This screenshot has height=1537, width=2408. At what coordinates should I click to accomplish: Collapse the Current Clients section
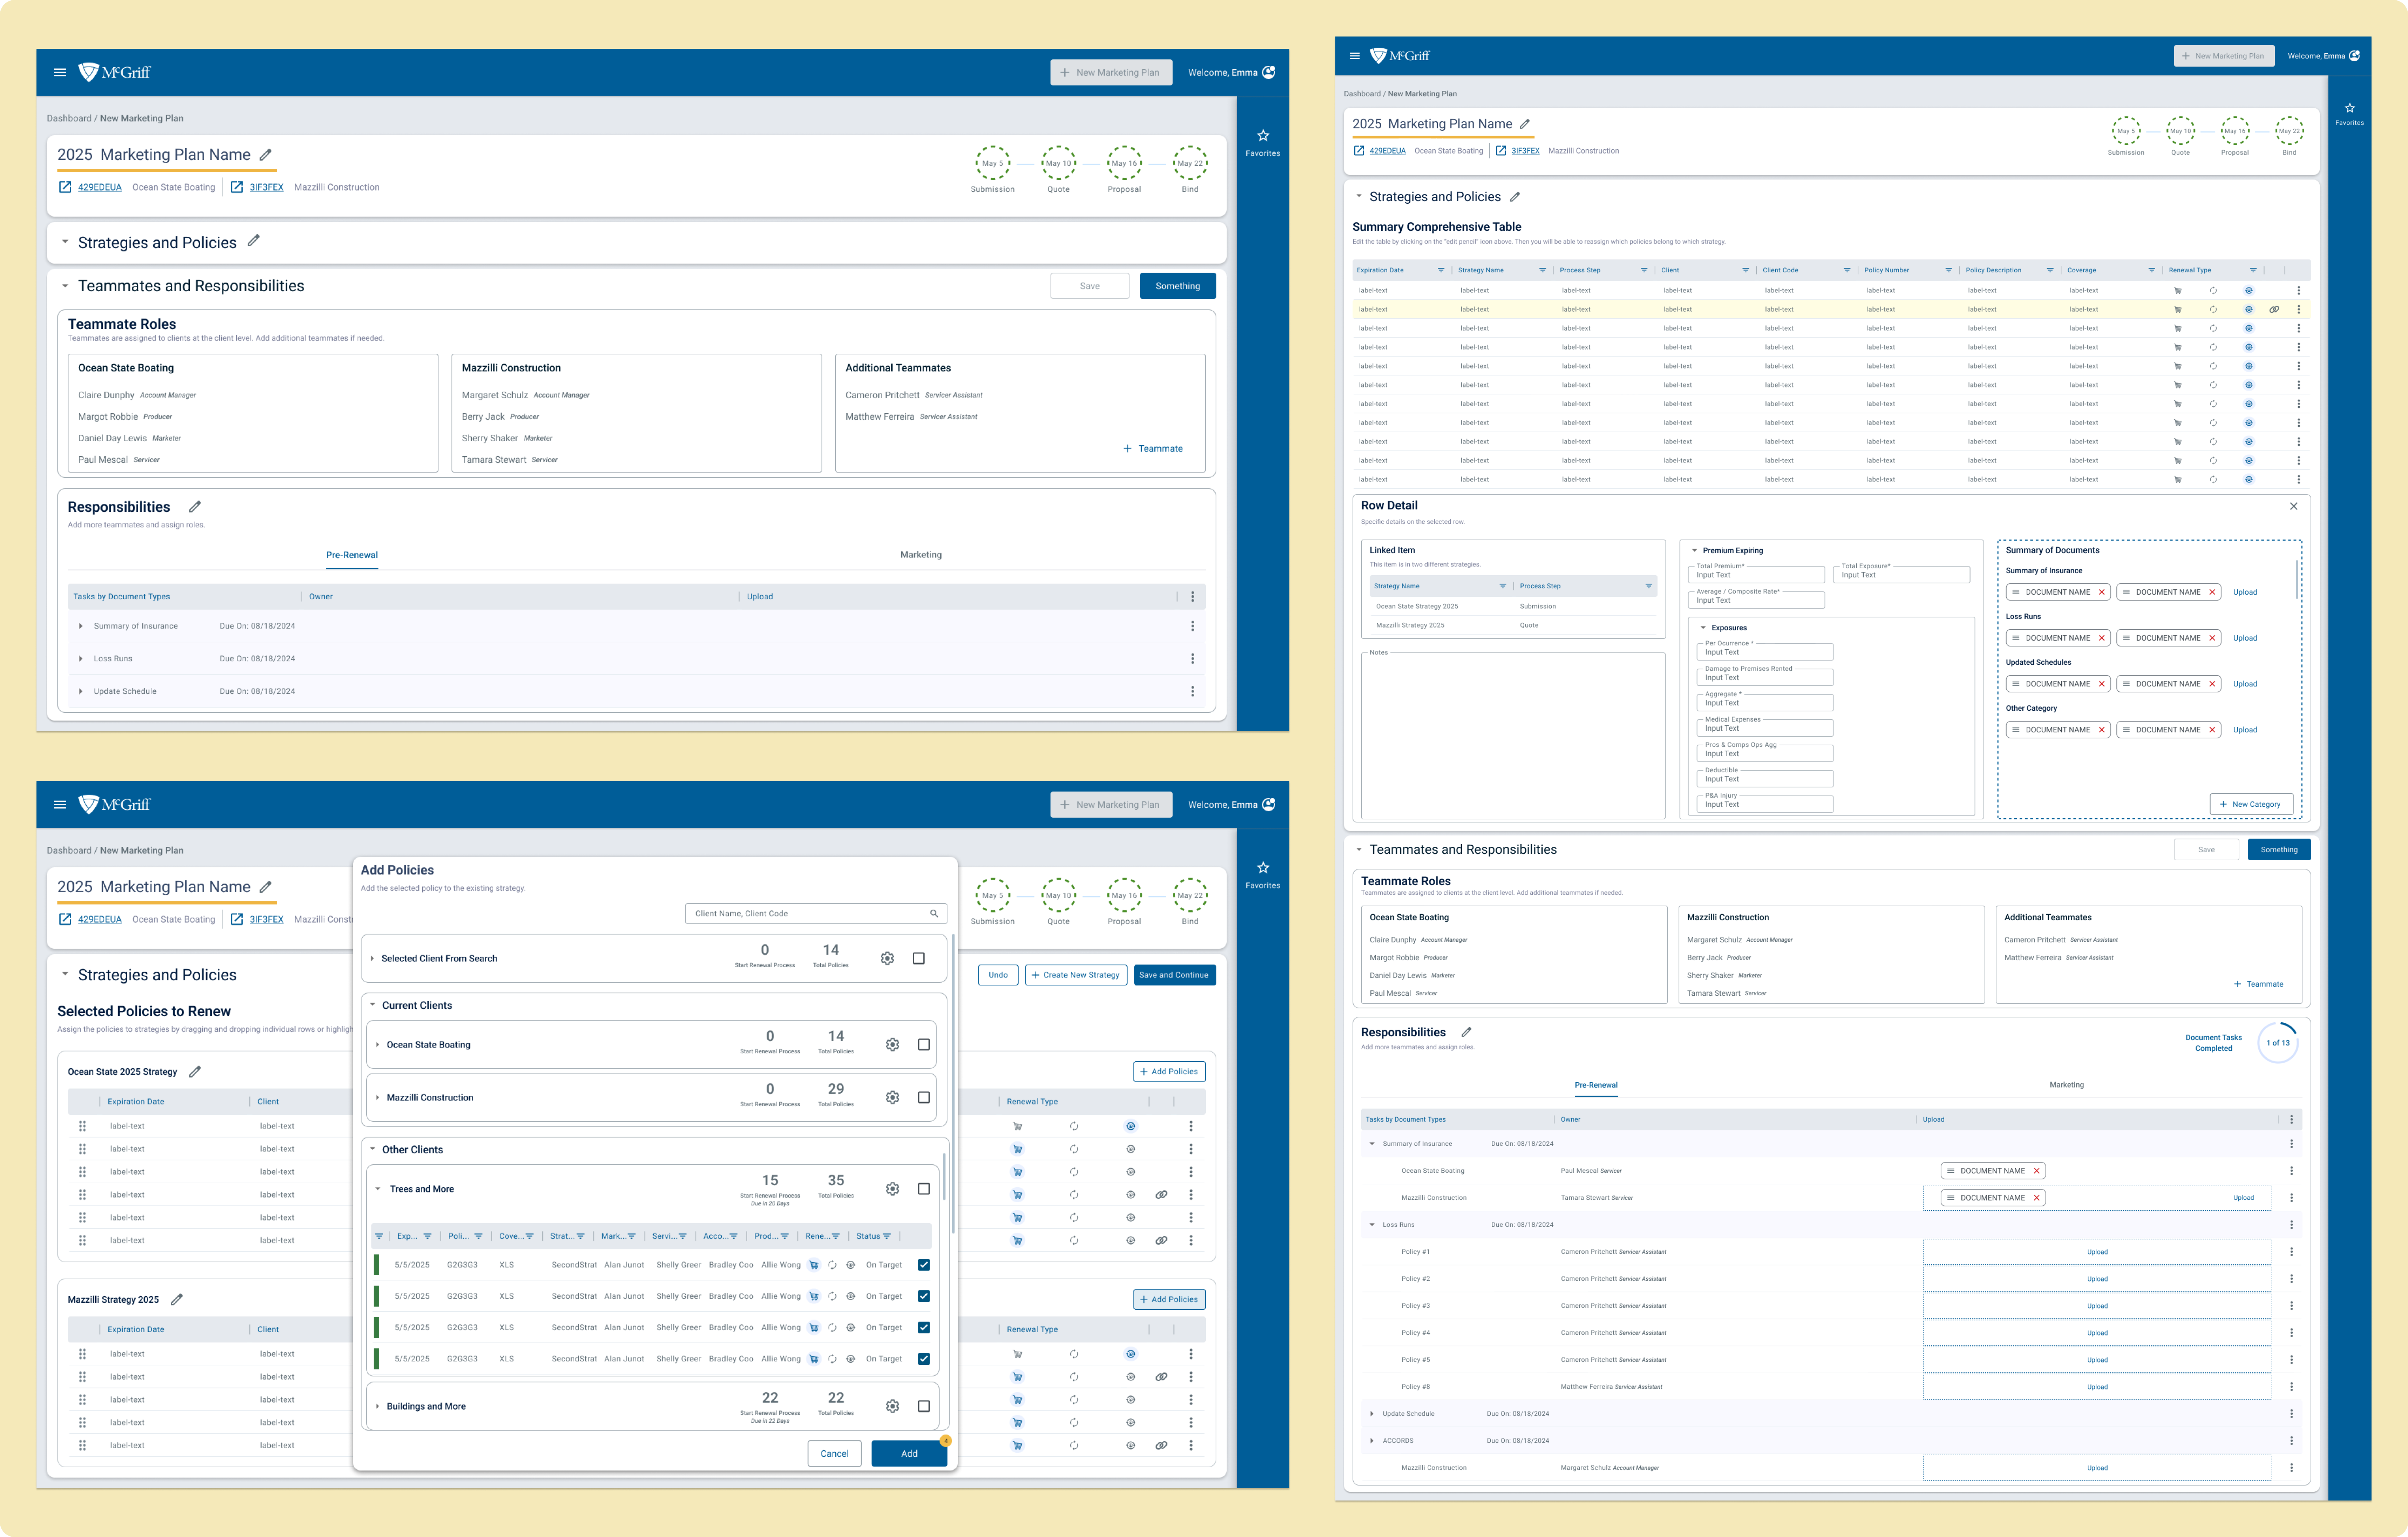coord(373,1005)
